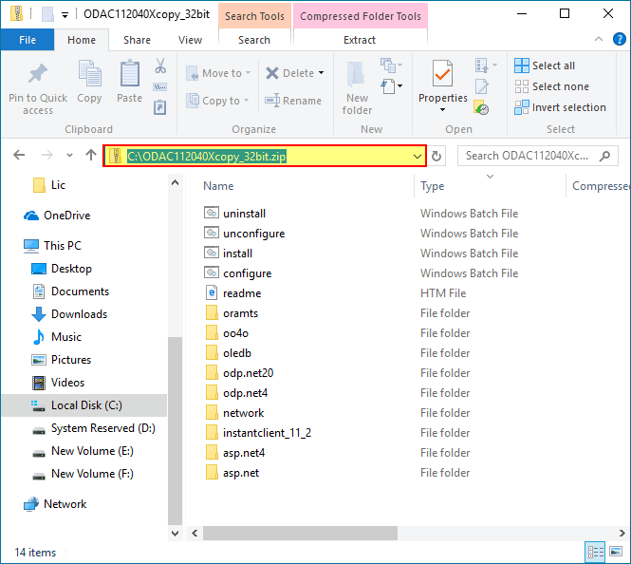
Task: Switch to the Share ribbon tab
Action: [x=137, y=40]
